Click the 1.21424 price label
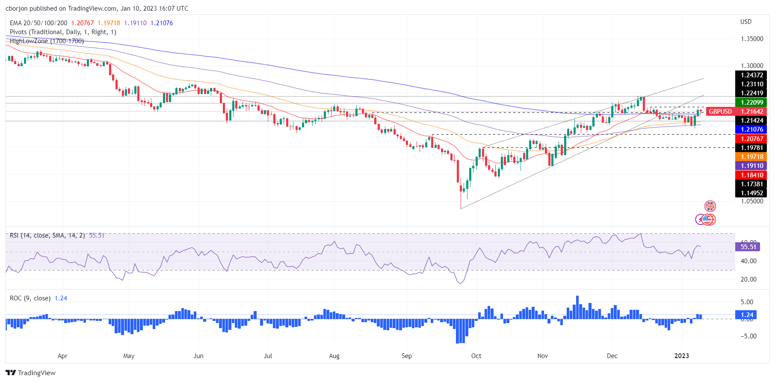Image resolution: width=775 pixels, height=382 pixels. click(x=752, y=120)
